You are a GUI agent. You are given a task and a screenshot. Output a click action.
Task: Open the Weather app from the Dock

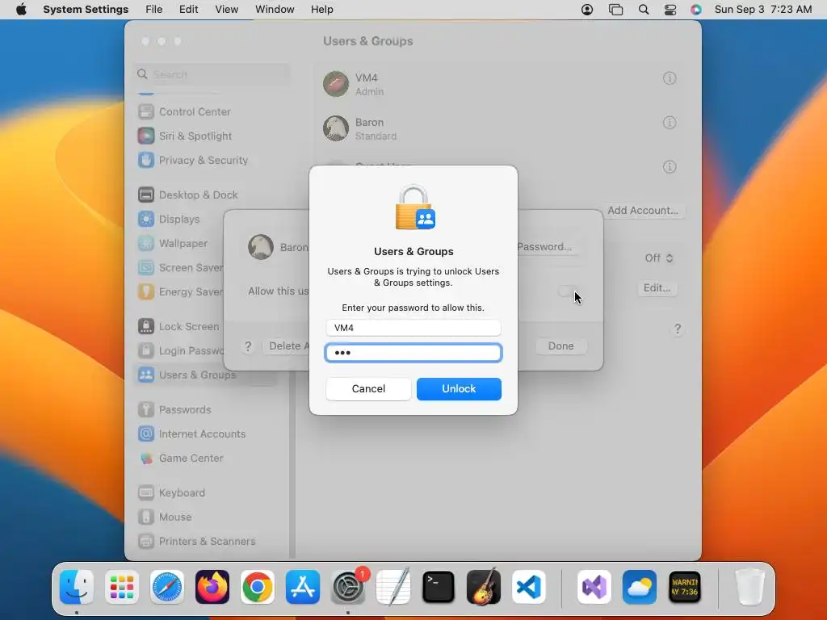[640, 587]
